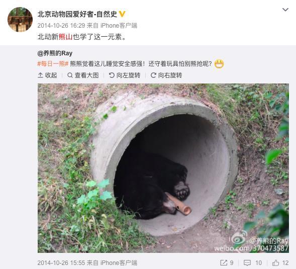
Task: Click the repost share icon
Action: coord(224,263)
